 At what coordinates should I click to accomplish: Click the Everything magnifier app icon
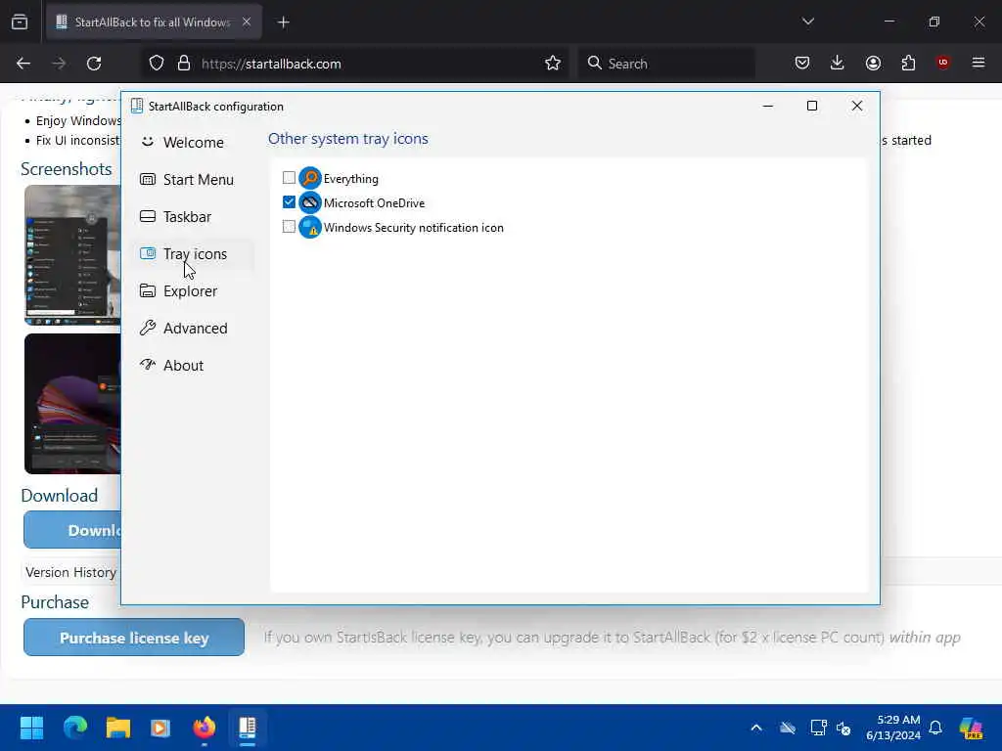(310, 178)
